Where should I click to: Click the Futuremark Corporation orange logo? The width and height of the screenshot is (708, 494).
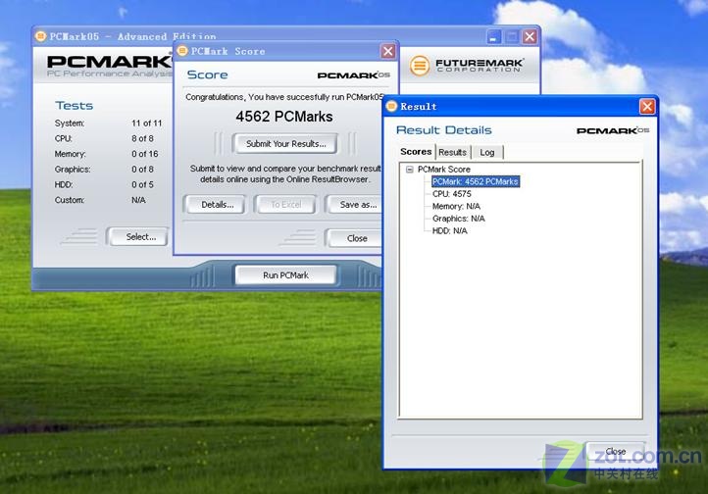pyautogui.click(x=420, y=66)
